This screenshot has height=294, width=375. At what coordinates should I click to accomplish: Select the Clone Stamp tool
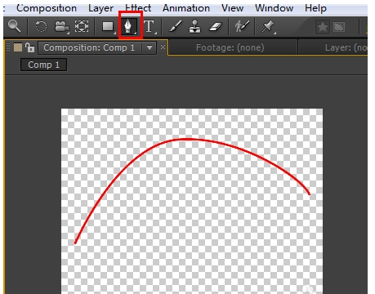pos(195,26)
